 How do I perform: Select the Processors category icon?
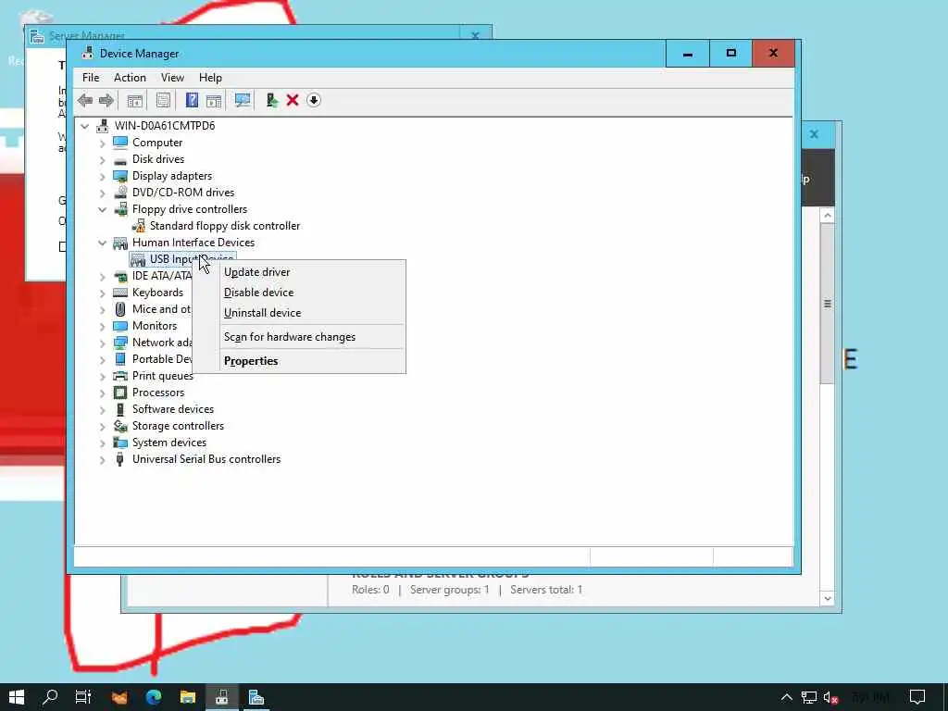click(x=120, y=393)
